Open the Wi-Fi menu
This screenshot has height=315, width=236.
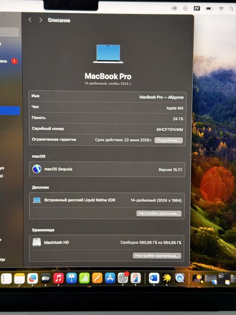pos(221,9)
